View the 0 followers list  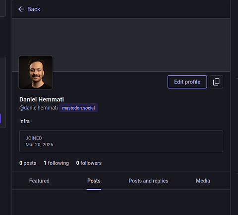(89, 163)
